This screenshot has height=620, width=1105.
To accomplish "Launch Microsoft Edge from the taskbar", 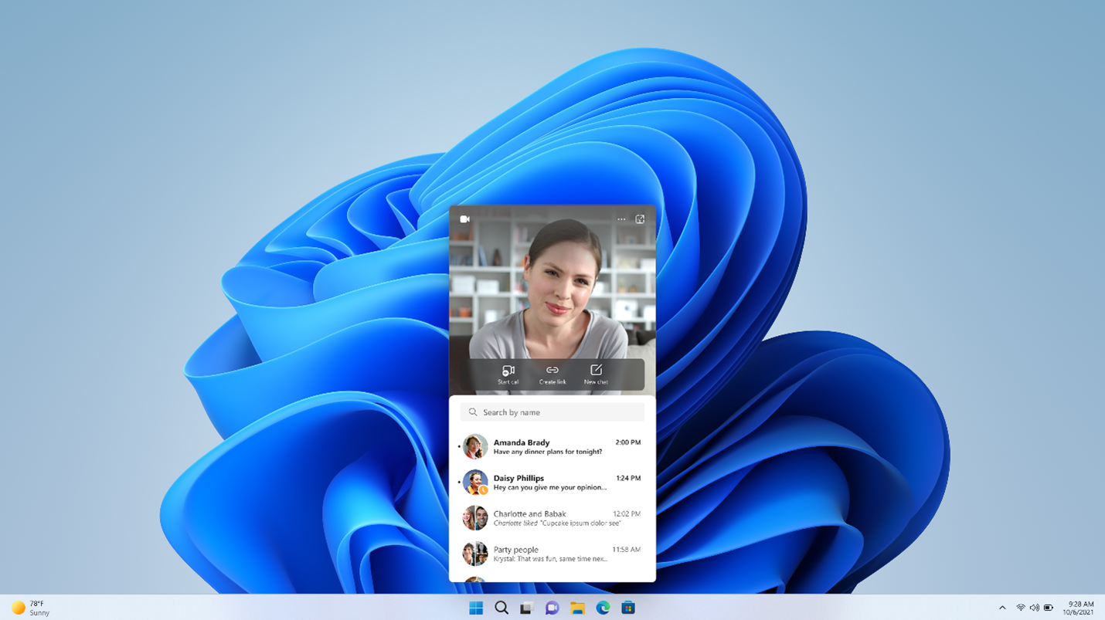I will 603,608.
